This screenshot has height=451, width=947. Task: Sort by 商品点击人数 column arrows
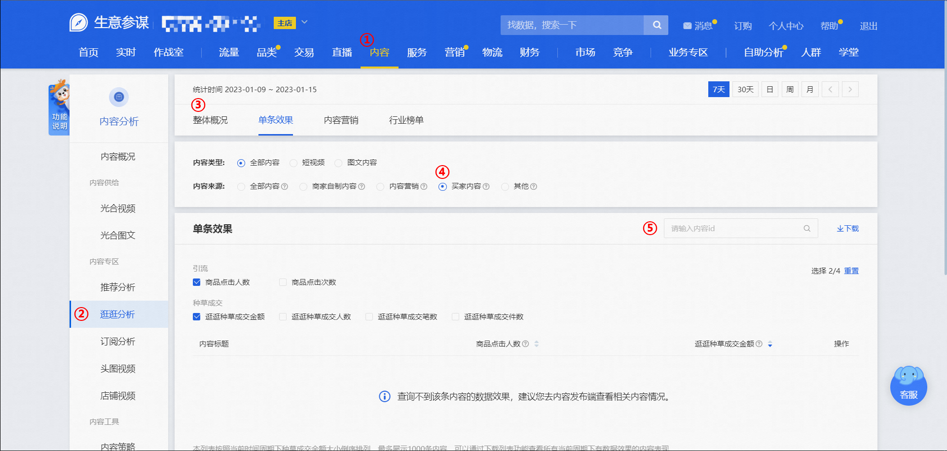[x=536, y=344]
